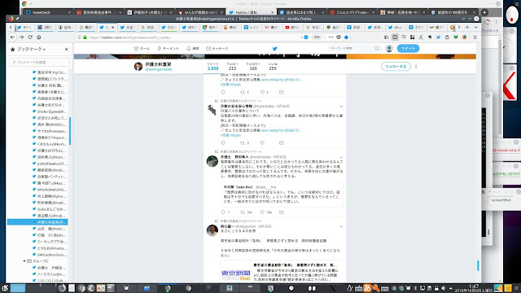The image size is (521, 293).
Task: Show site information via the padlock icon
Action: [85, 37]
